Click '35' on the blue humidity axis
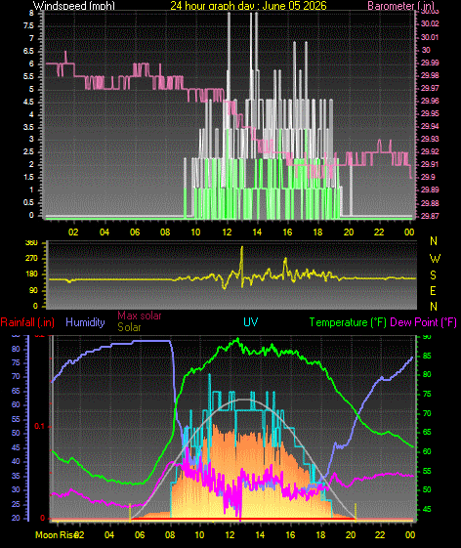 16,477
